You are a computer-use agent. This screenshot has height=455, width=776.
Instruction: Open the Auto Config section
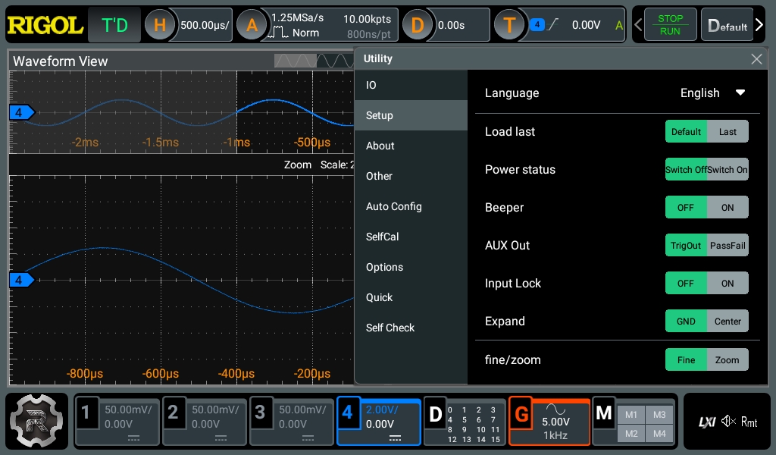411,206
